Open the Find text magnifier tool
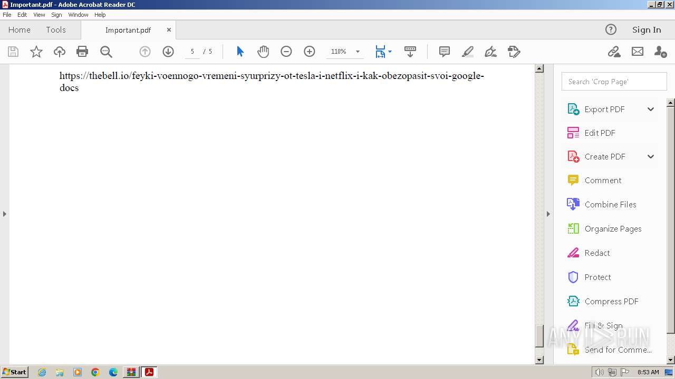Screen dimensions: 675x379 point(106,52)
